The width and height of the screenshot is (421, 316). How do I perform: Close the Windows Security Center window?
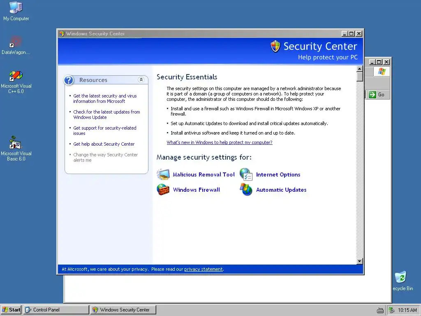(x=359, y=34)
